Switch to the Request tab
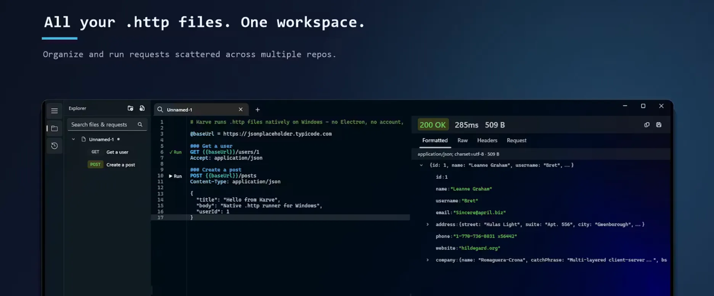The height and width of the screenshot is (296, 714). 516,140
